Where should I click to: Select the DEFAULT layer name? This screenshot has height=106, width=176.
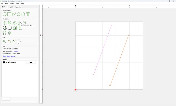click(x=14, y=62)
